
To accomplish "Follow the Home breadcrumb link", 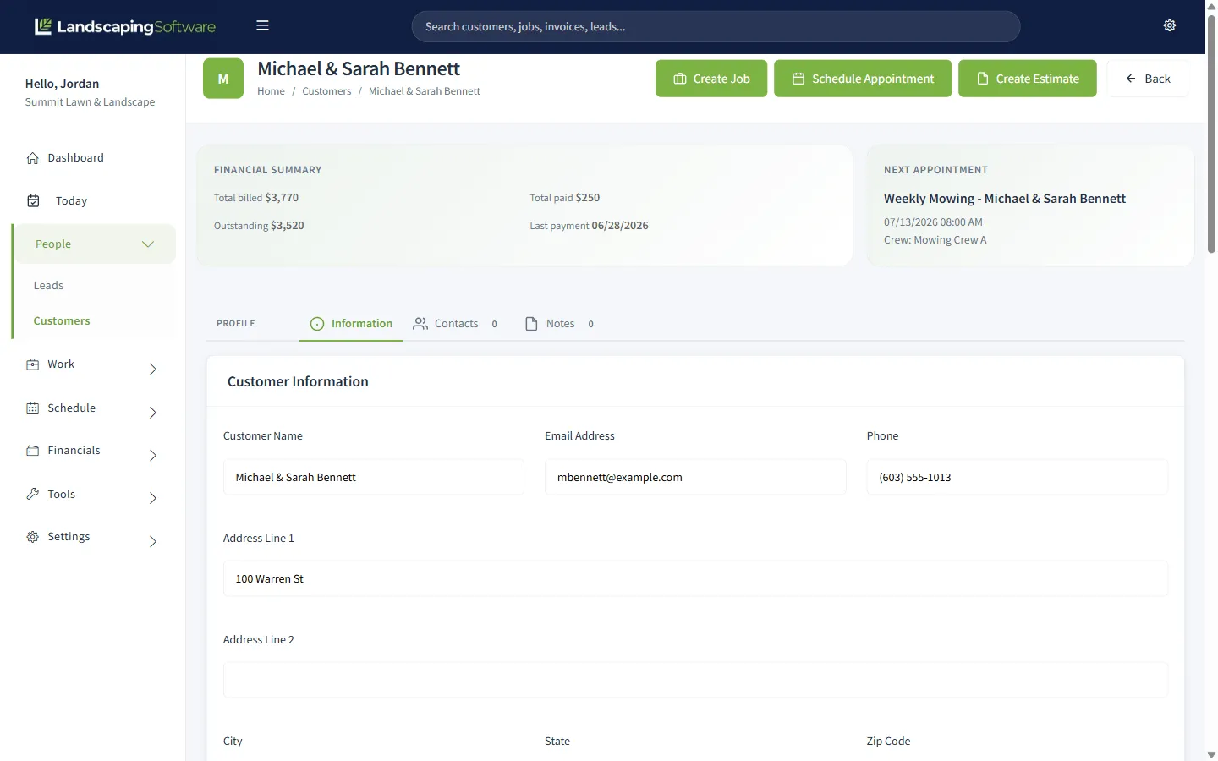I will 271,91.
